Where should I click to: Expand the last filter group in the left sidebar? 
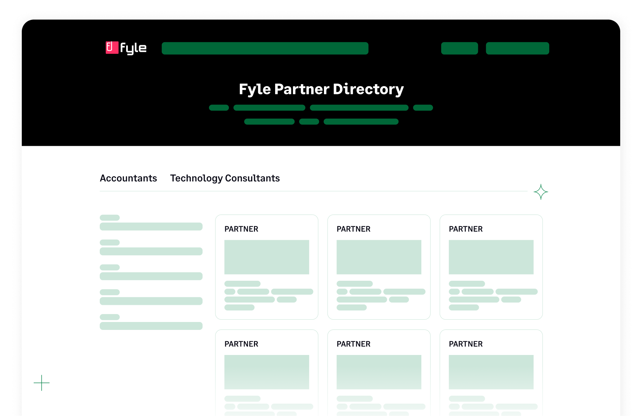(109, 317)
